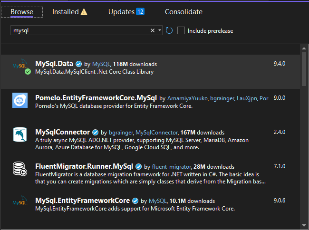Open the bgrainger author link for MySqlConnector

click(120, 132)
